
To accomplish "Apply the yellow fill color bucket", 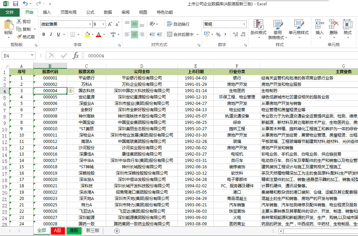I will (87, 35).
